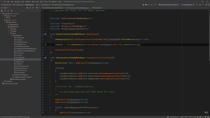Switch to EndlessRunnerGameModeBase.h editor tab
Screen dimensions: 210x118
click(53, 8)
